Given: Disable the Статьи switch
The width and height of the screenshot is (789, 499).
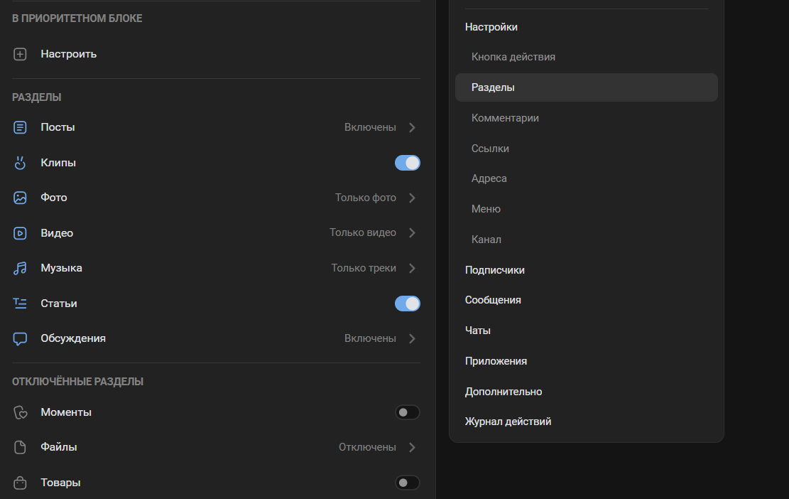Looking at the screenshot, I should [408, 304].
